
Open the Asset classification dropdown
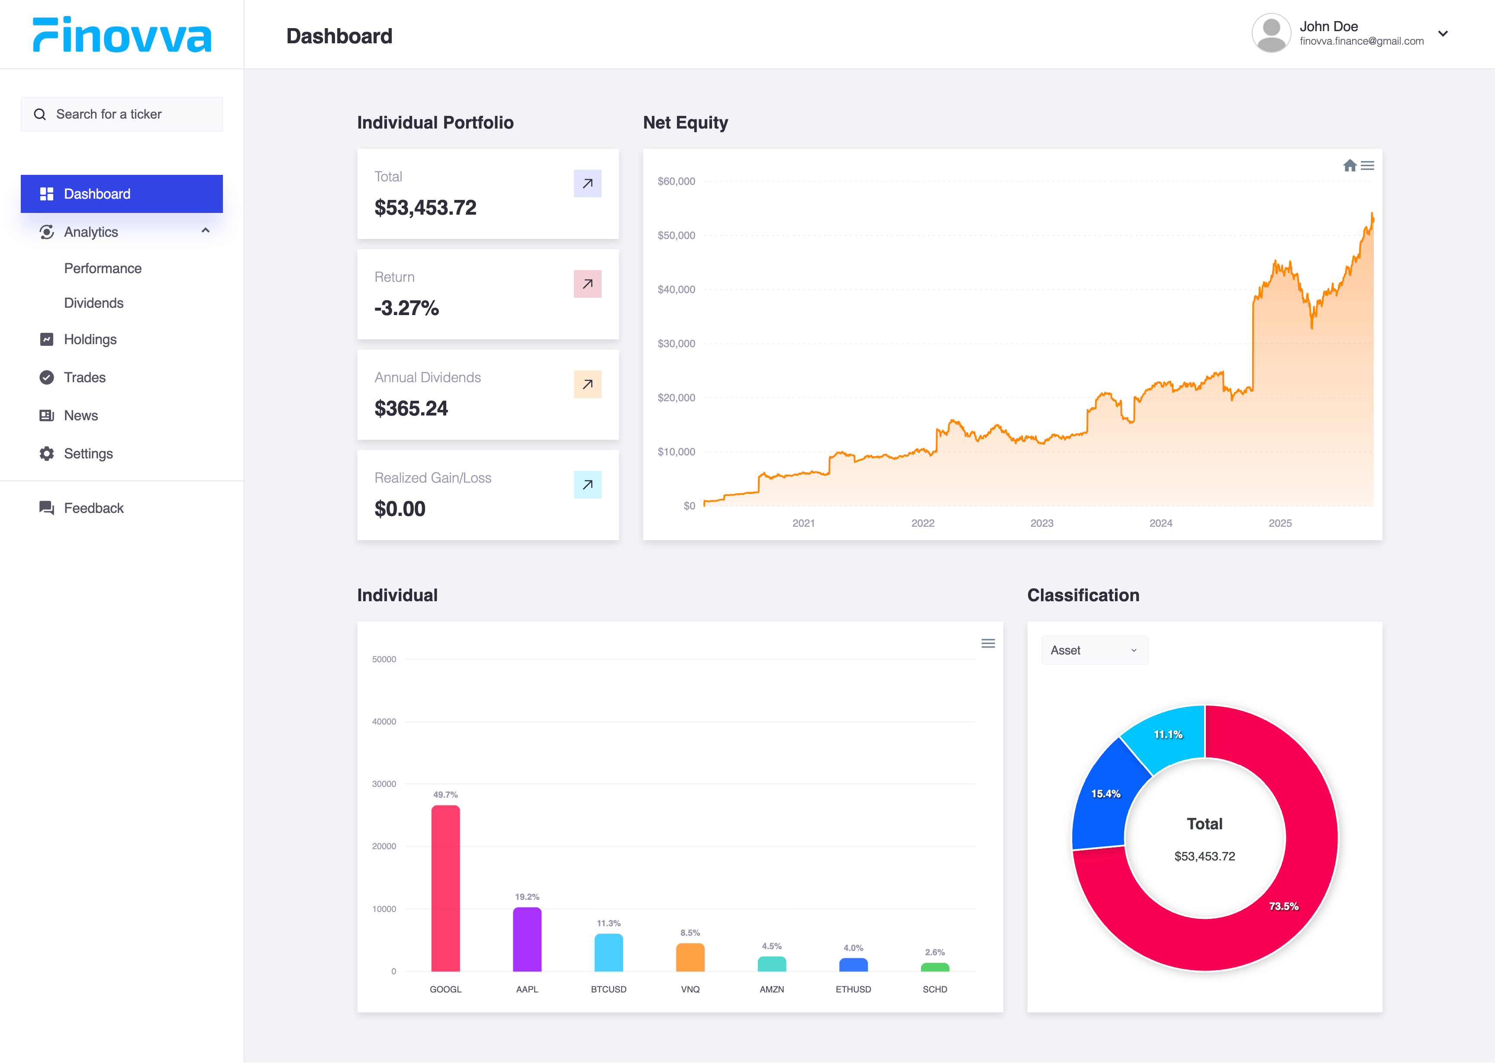(1094, 650)
